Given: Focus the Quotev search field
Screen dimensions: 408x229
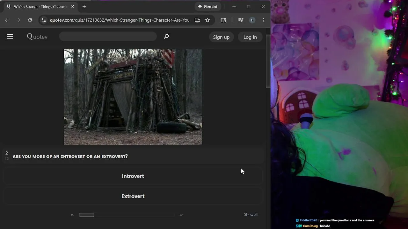Looking at the screenshot, I should click(x=108, y=36).
